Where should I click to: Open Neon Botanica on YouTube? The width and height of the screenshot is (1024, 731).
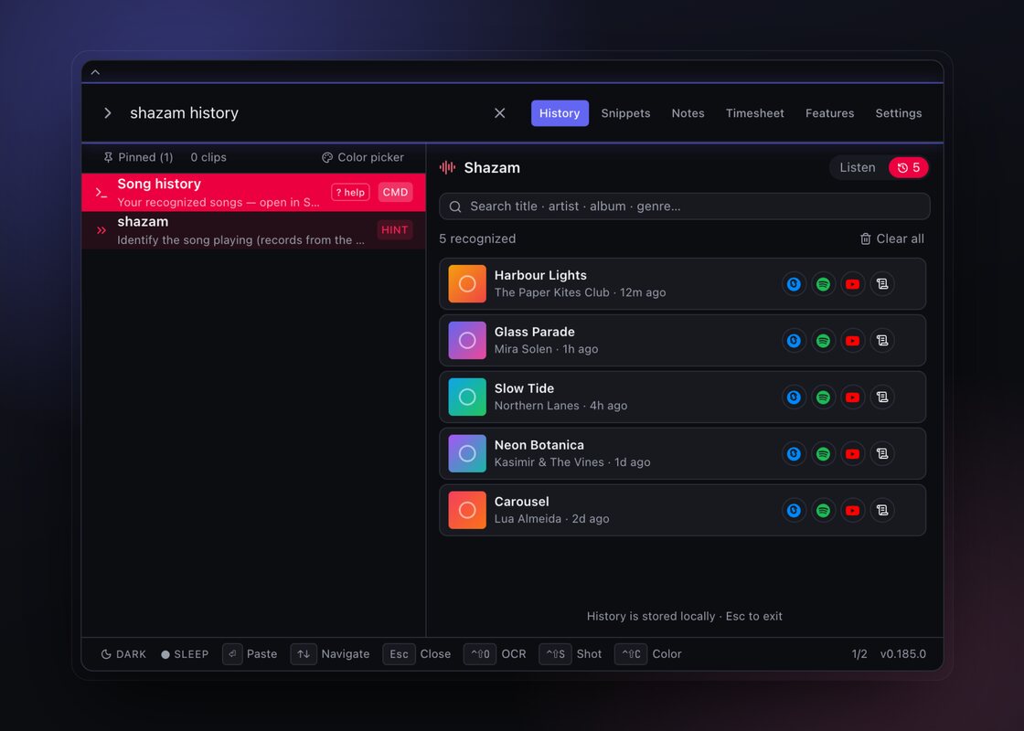pyautogui.click(x=852, y=453)
